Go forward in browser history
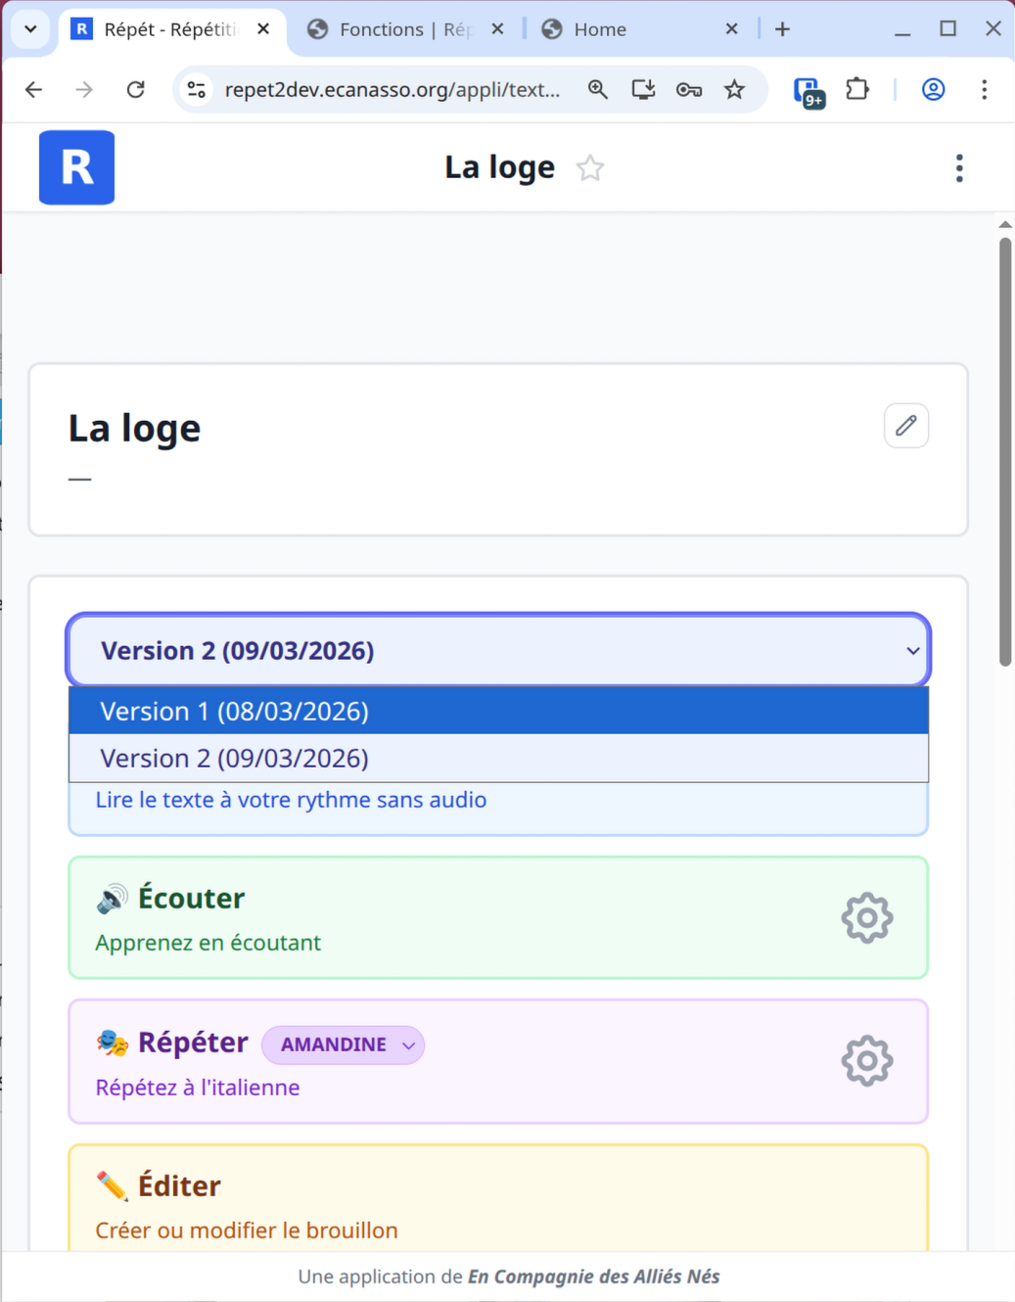This screenshot has height=1302, width=1015. point(85,90)
